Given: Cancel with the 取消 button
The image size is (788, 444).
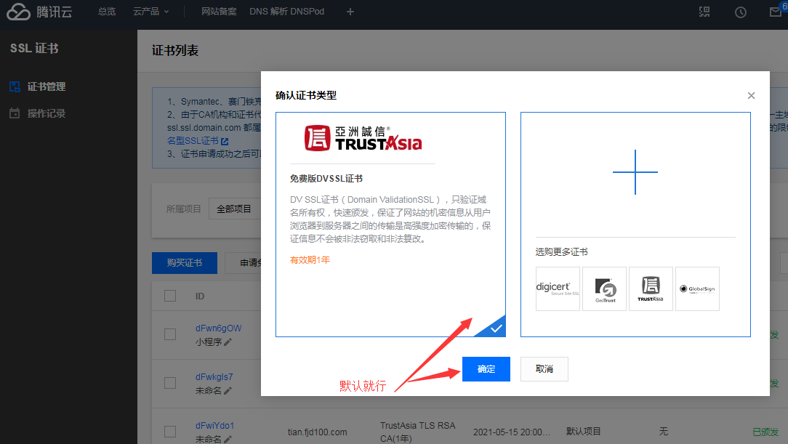Looking at the screenshot, I should 544,369.
